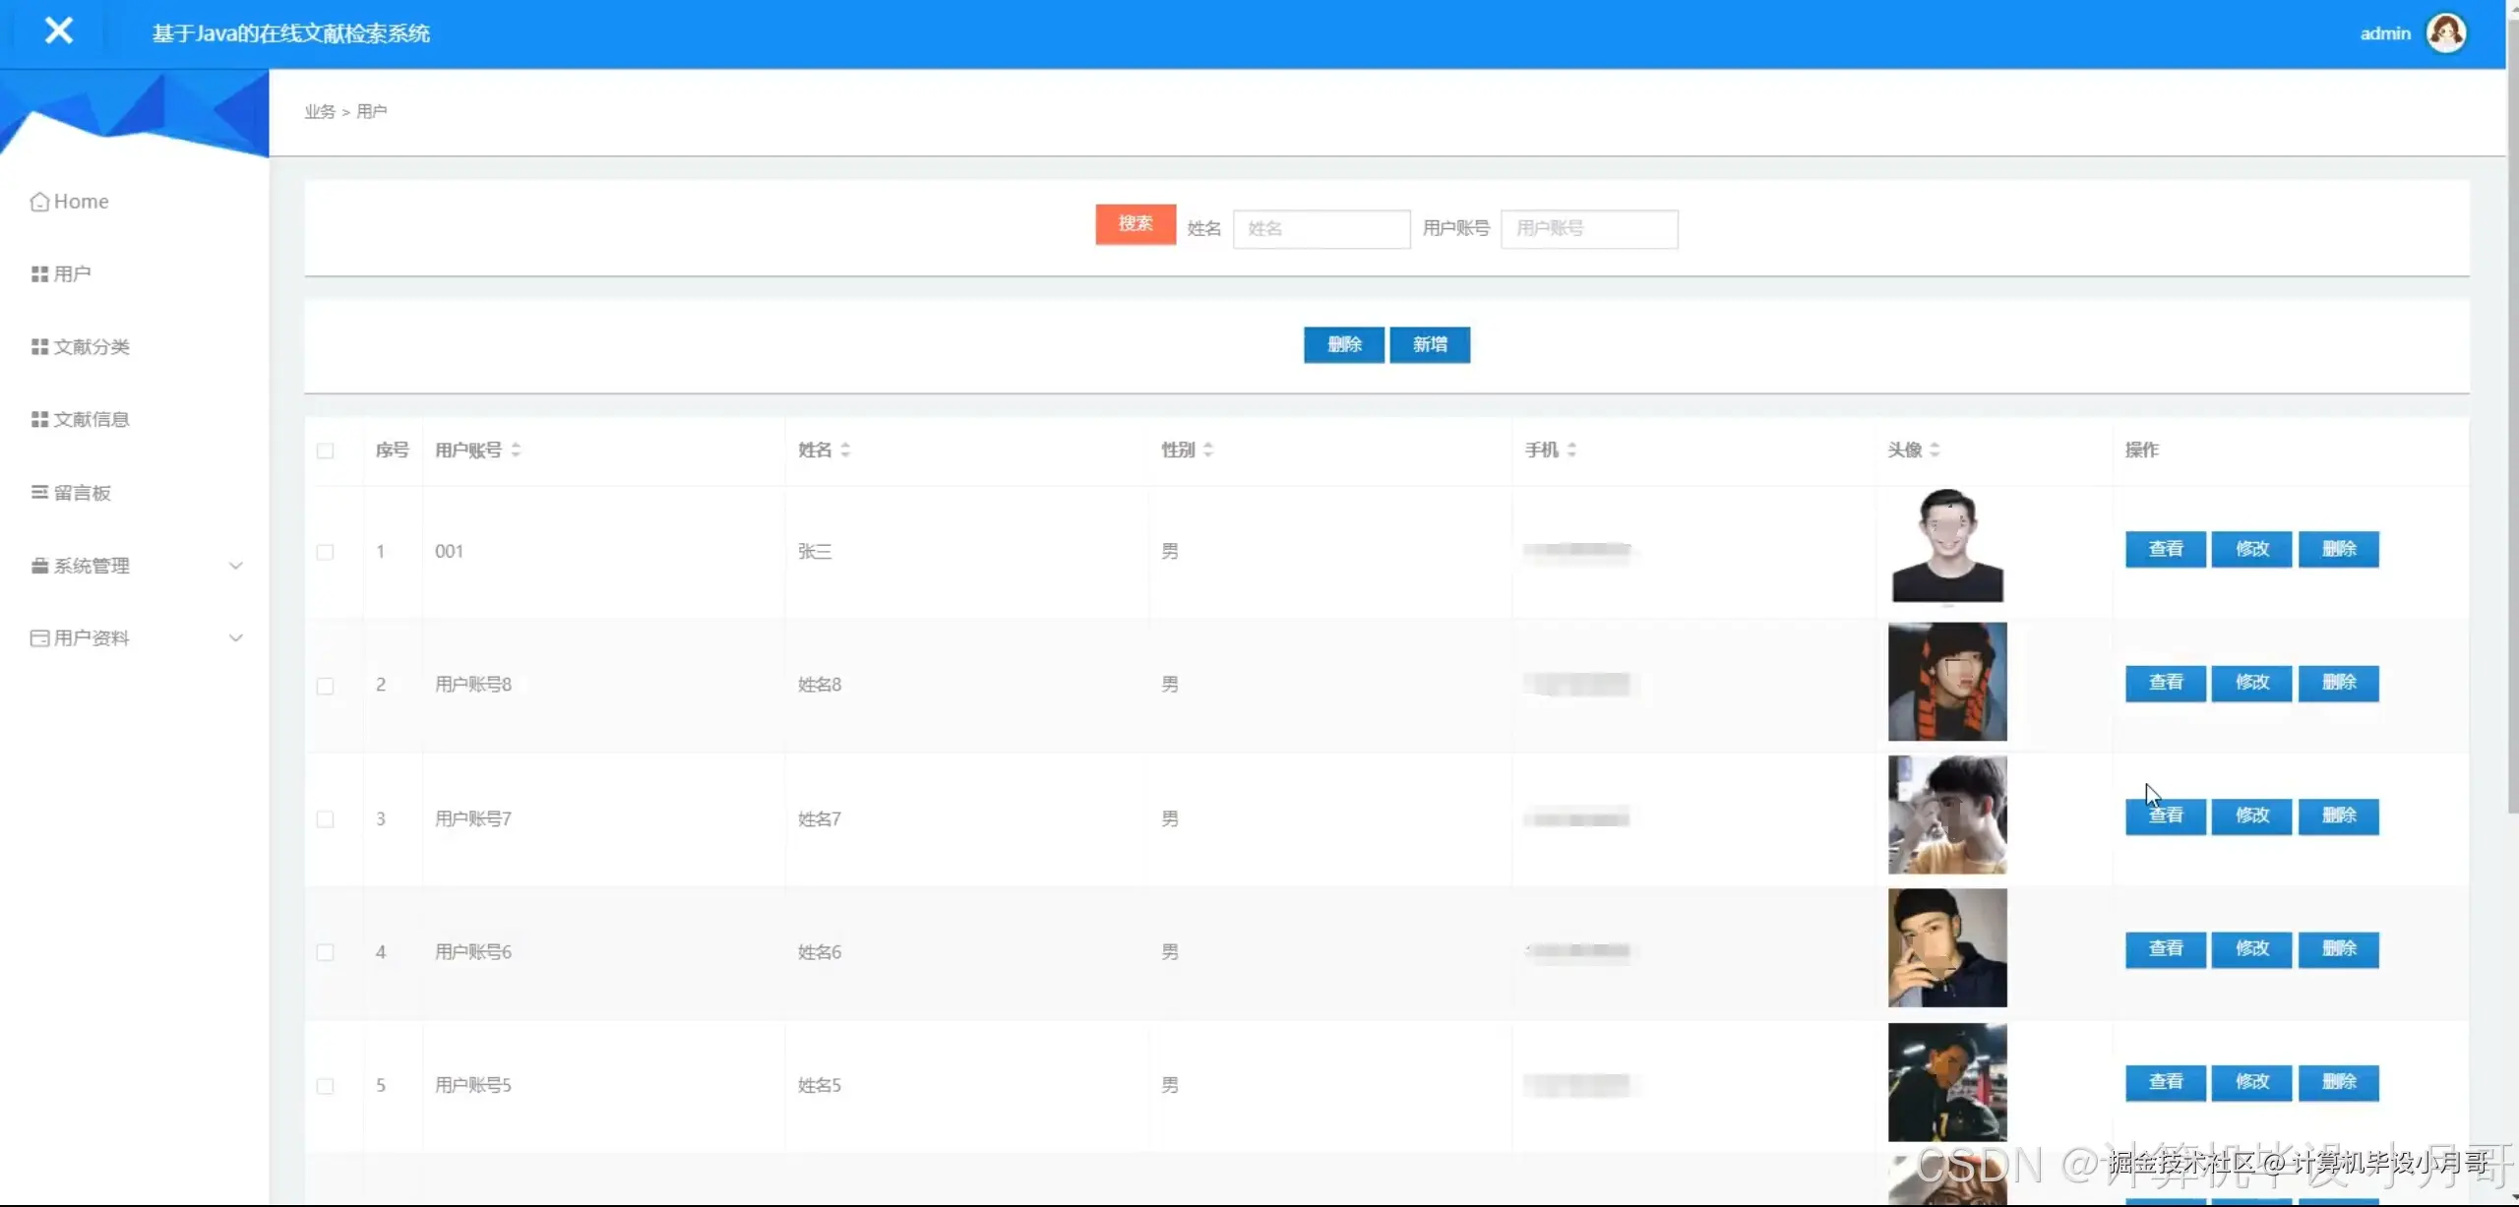Open the 用户 menu item in sidebar
The width and height of the screenshot is (2519, 1207).
pyautogui.click(x=72, y=273)
